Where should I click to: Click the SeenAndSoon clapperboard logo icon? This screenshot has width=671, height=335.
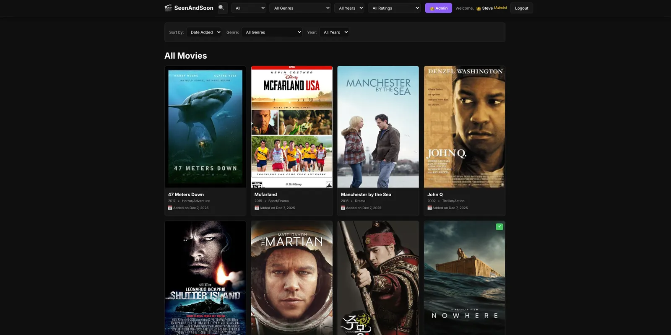coord(168,8)
